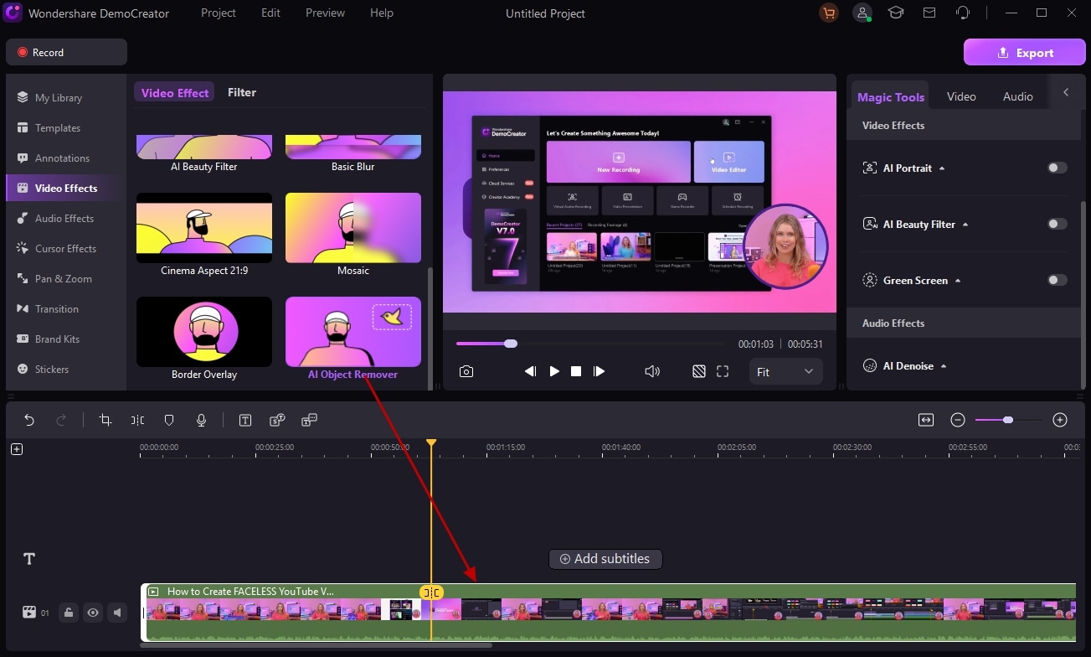Lock track 01 with the padlock icon
Screen dimensions: 1091x657
69,613
